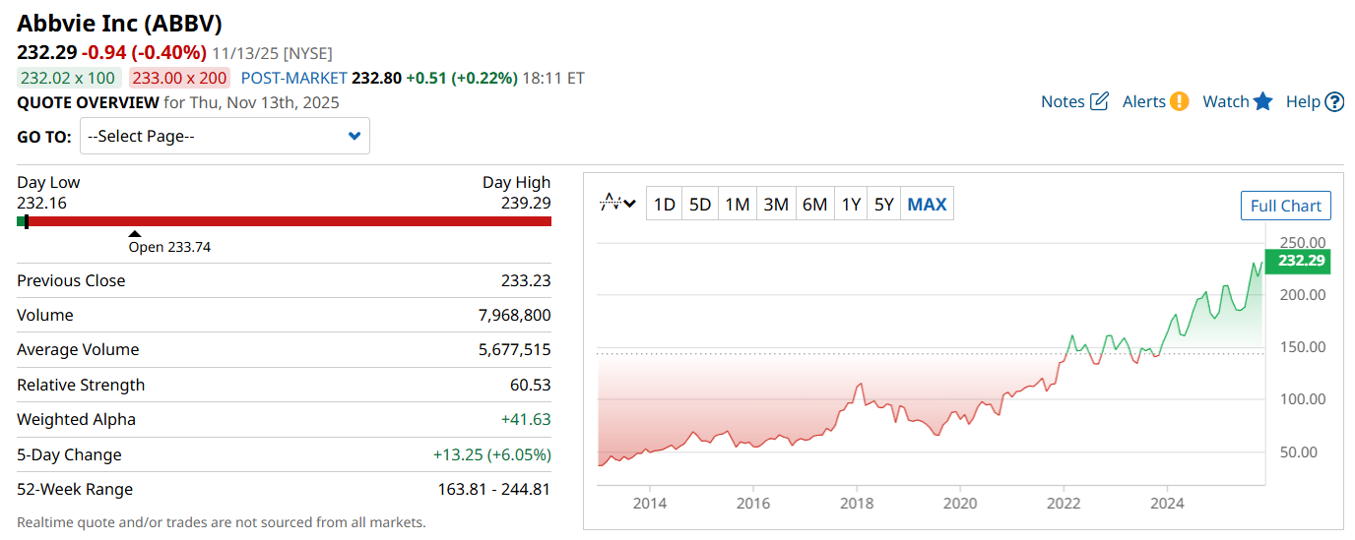
Task: Switch chart to 5D range
Action: coord(700,205)
